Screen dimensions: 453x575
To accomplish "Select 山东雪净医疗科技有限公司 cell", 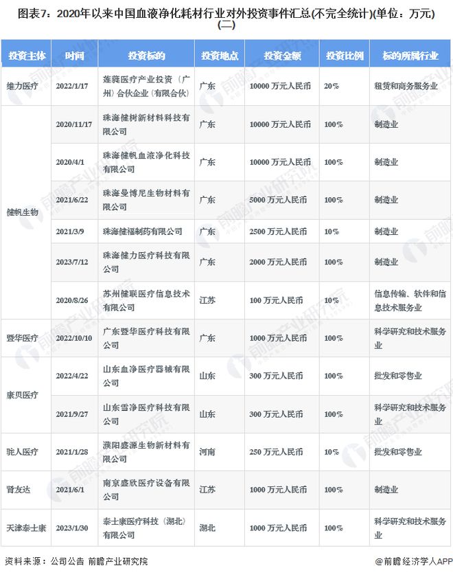I will 146,414.
